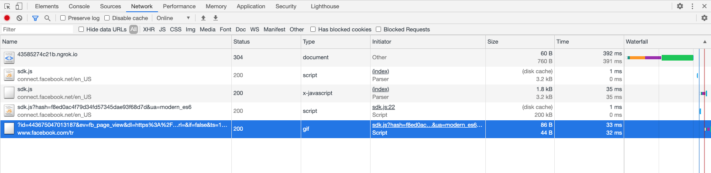Filter requests by Img
This screenshot has height=173, width=711.
(190, 29)
